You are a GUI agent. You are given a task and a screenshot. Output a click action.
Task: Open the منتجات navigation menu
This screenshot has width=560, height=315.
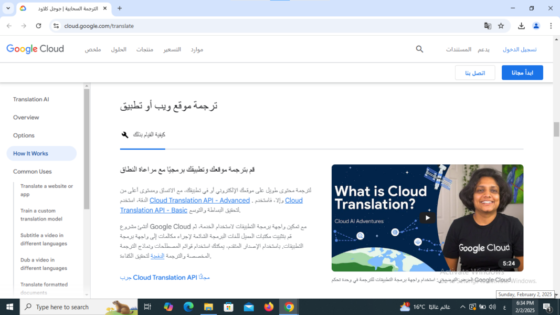[145, 50]
